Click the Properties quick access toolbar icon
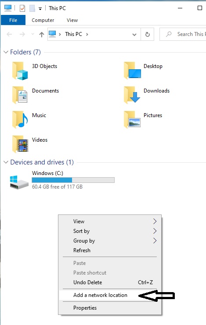The height and width of the screenshot is (325, 206). point(22,8)
